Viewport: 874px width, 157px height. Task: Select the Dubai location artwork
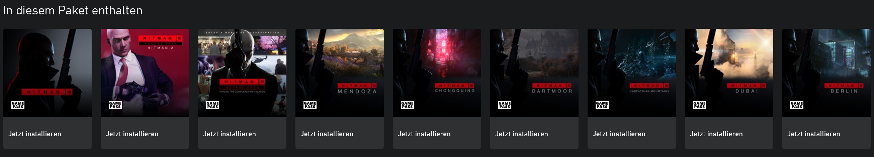(x=729, y=73)
